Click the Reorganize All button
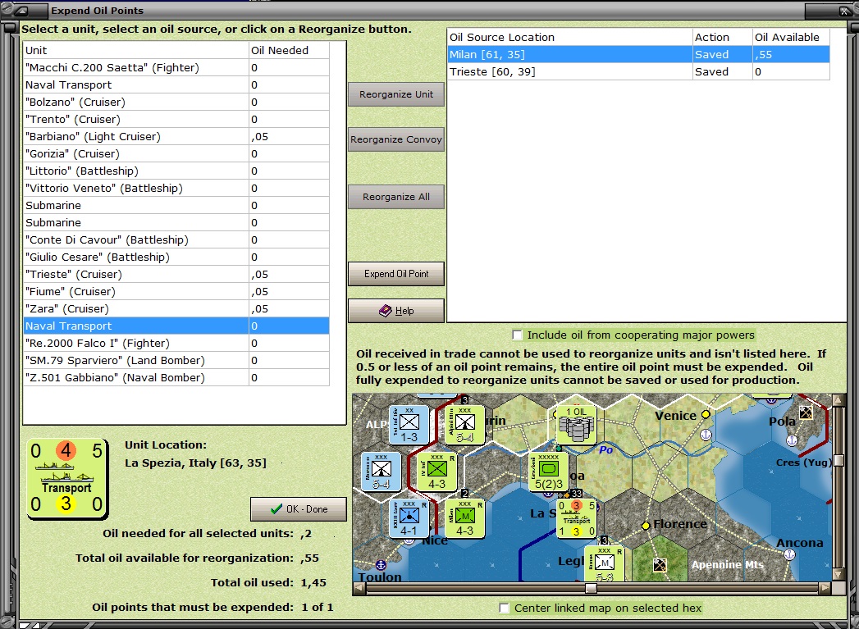Image resolution: width=859 pixels, height=629 pixels. tap(396, 197)
